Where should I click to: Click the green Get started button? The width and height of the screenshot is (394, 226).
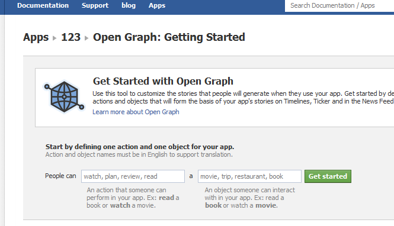tap(328, 176)
